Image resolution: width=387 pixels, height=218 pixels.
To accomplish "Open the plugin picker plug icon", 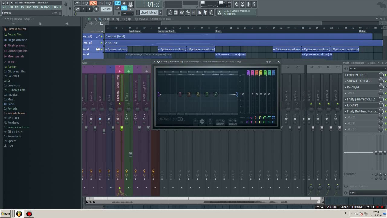I will click(205, 12).
